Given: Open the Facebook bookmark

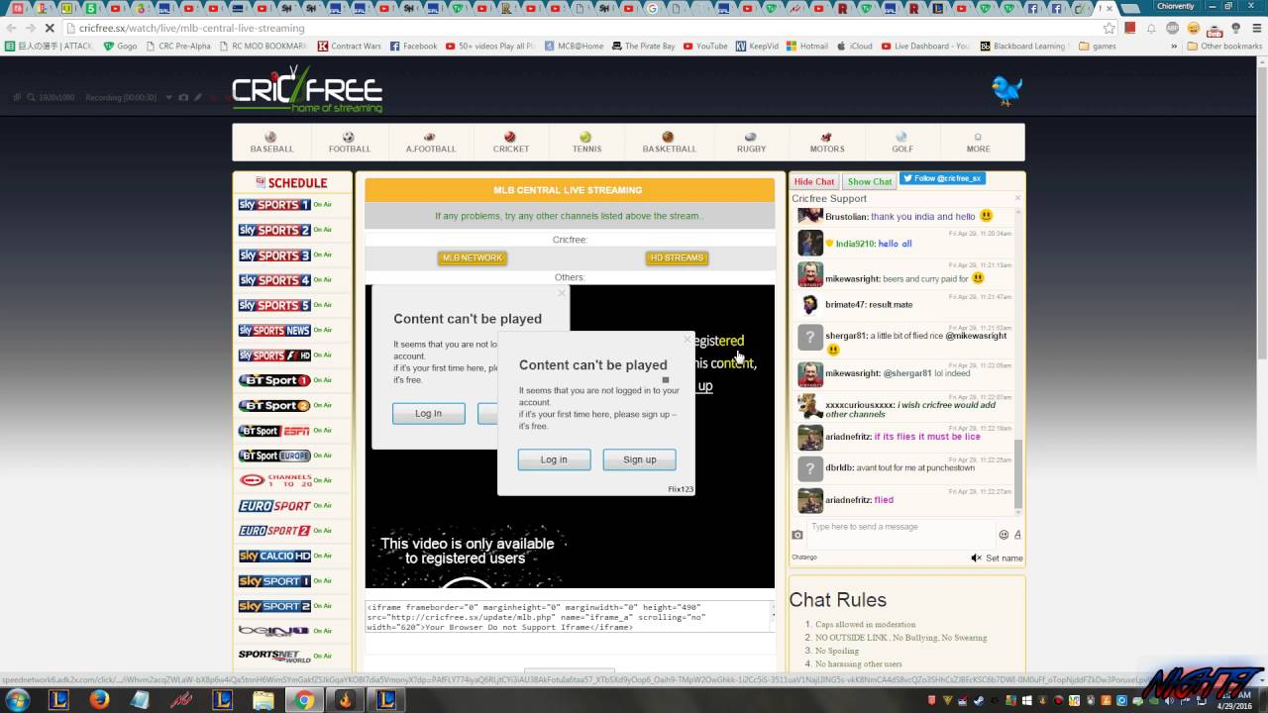Looking at the screenshot, I should [413, 46].
